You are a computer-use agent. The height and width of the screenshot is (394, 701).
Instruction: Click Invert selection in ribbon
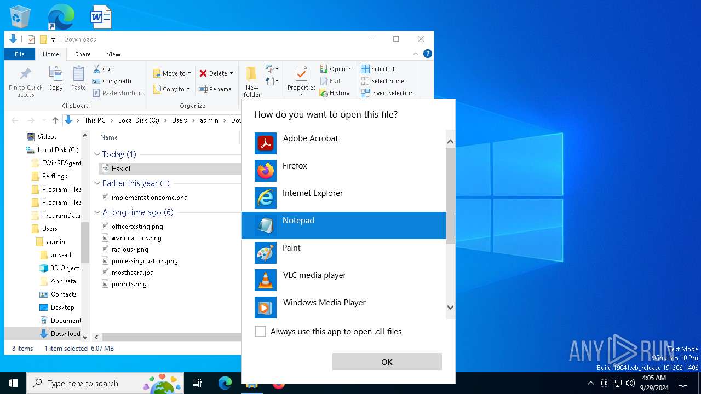[387, 93]
